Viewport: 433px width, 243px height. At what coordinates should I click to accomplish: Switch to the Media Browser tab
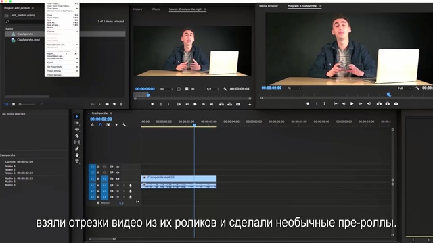(269, 6)
